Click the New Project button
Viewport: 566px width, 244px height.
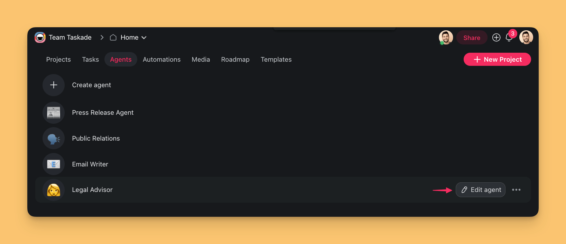click(x=497, y=59)
